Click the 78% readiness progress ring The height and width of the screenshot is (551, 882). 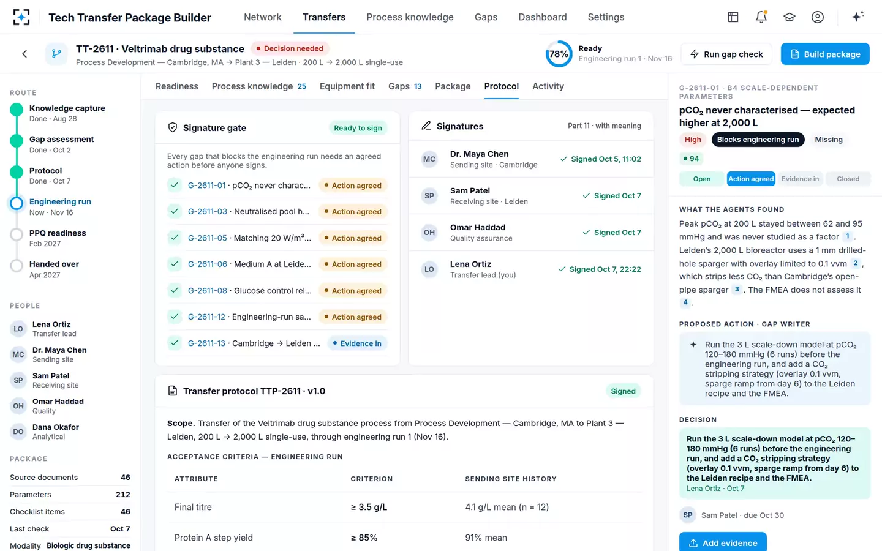558,54
